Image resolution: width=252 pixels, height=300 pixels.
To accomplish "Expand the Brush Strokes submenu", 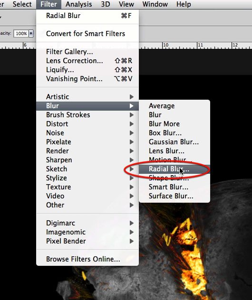I will pyautogui.click(x=87, y=115).
